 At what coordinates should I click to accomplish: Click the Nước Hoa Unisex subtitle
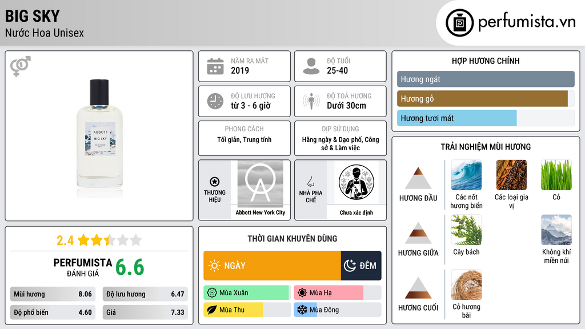(x=45, y=33)
